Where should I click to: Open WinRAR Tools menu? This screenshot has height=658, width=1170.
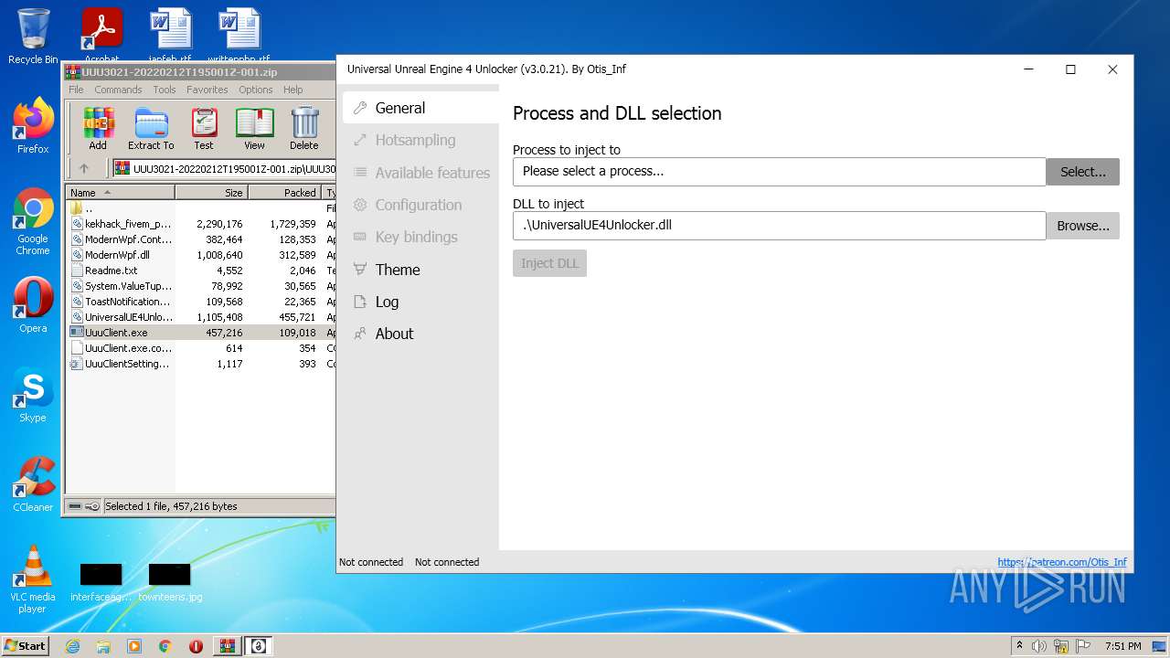(165, 90)
